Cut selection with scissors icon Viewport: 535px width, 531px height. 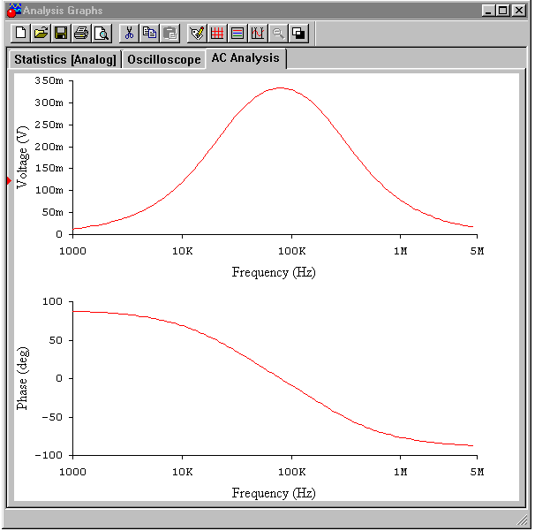click(x=129, y=33)
